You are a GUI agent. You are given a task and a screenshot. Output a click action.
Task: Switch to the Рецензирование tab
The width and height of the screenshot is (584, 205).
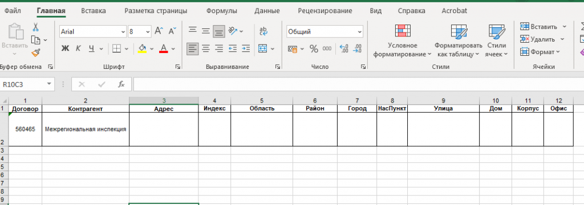pos(325,11)
